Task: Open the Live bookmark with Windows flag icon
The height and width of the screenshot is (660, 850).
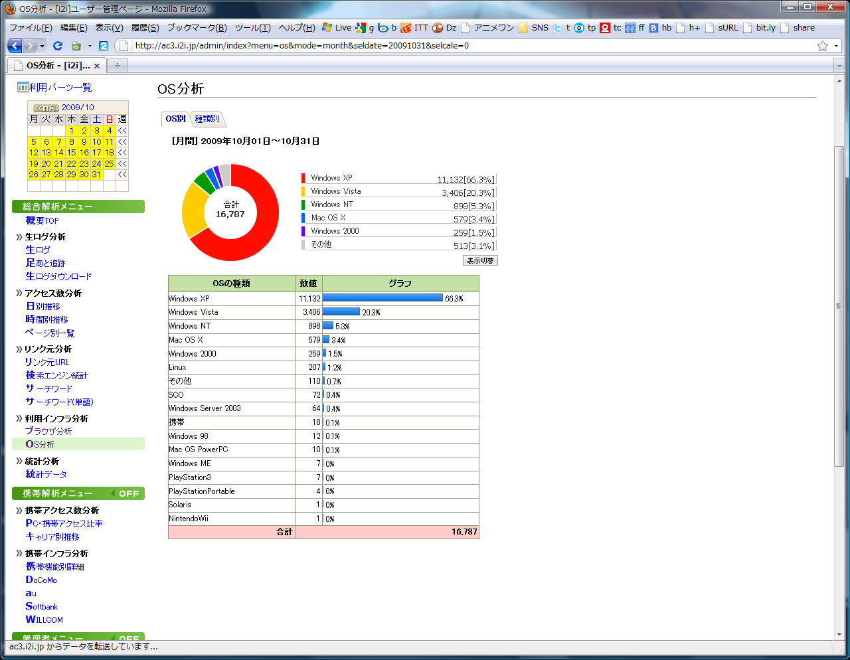Action: tap(337, 28)
